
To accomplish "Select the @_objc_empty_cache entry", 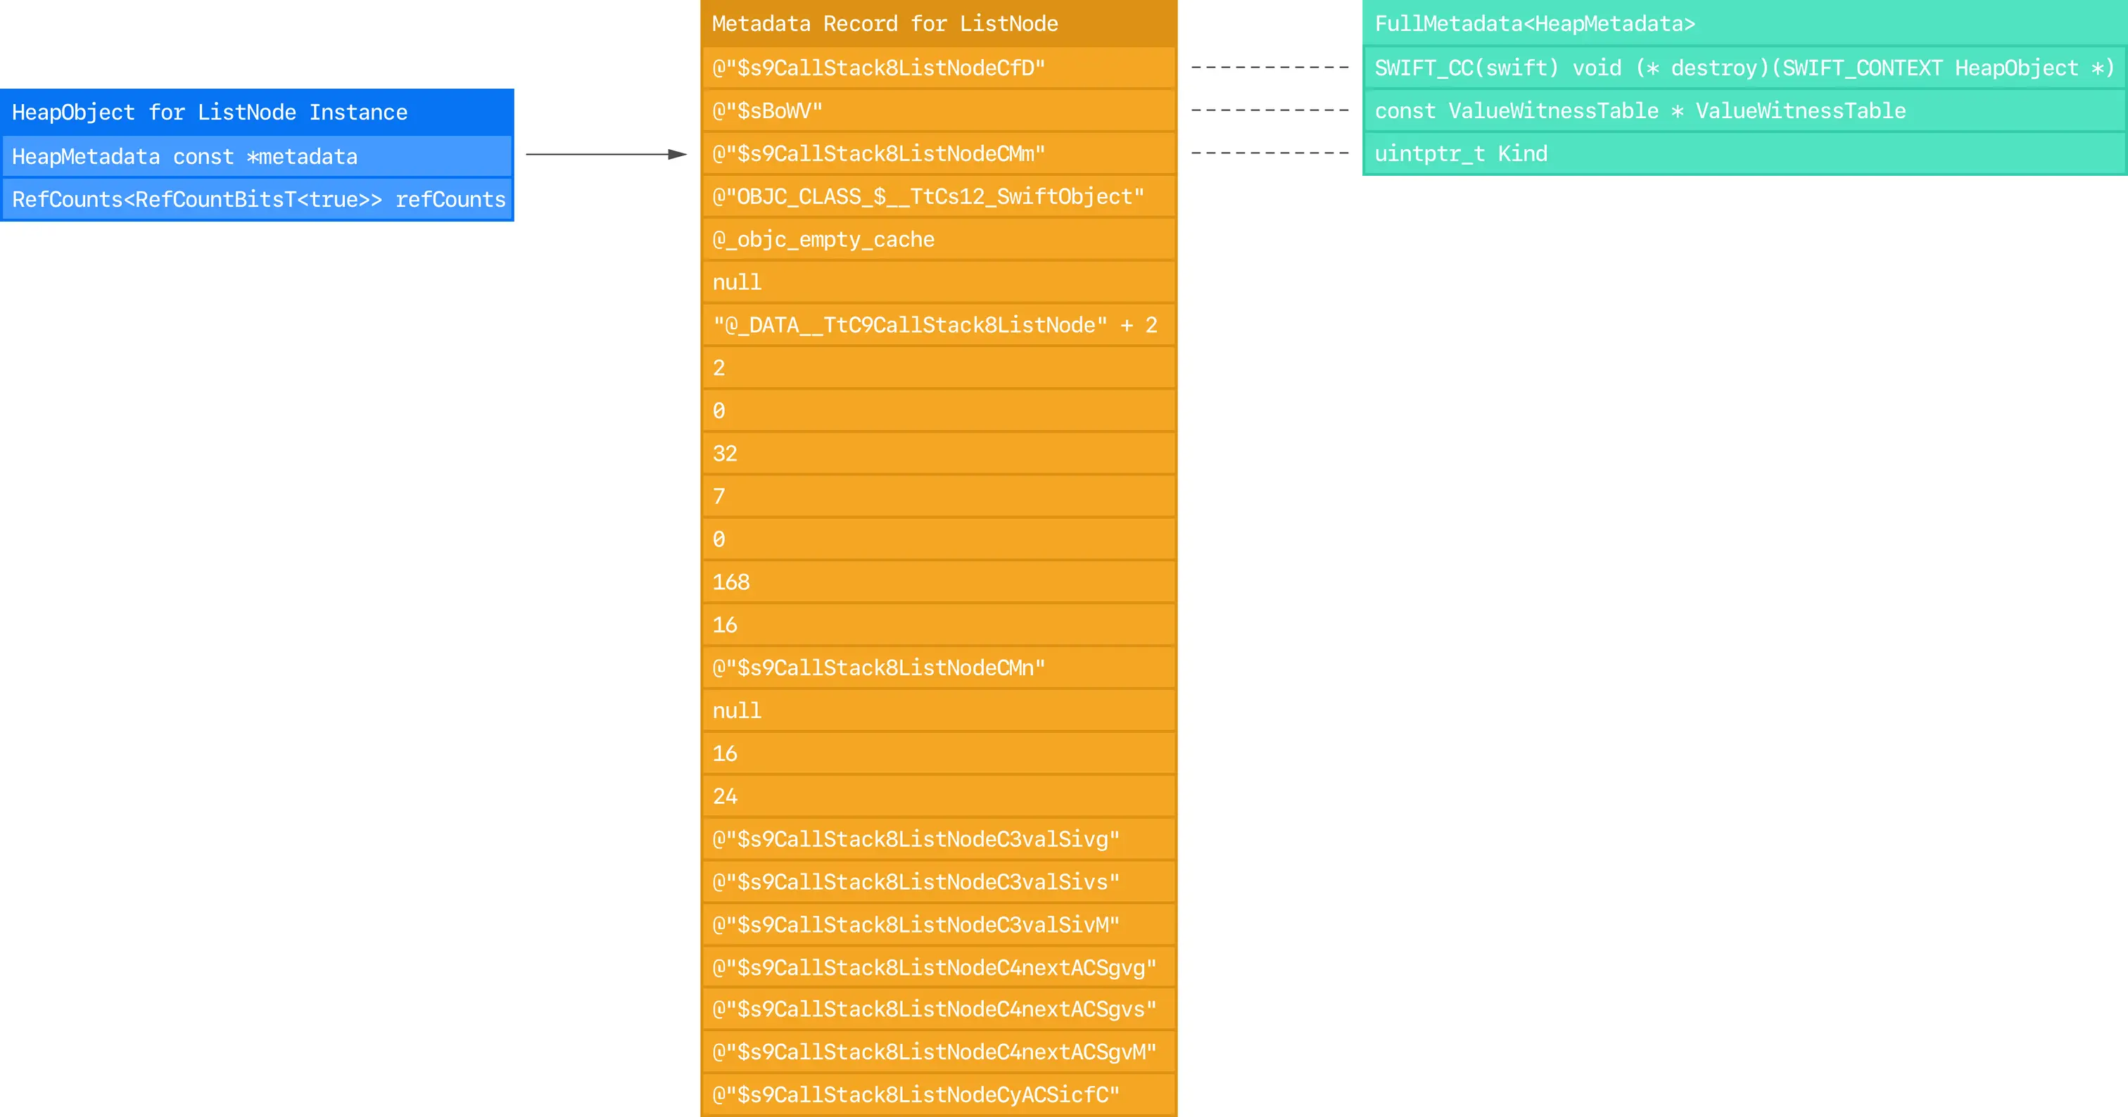I will tap(939, 239).
